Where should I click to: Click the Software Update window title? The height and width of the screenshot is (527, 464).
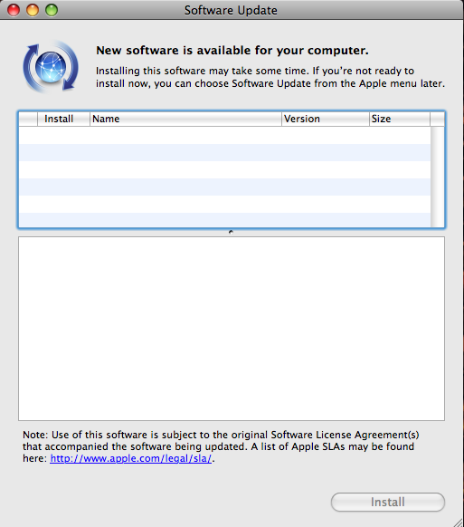[x=231, y=10]
